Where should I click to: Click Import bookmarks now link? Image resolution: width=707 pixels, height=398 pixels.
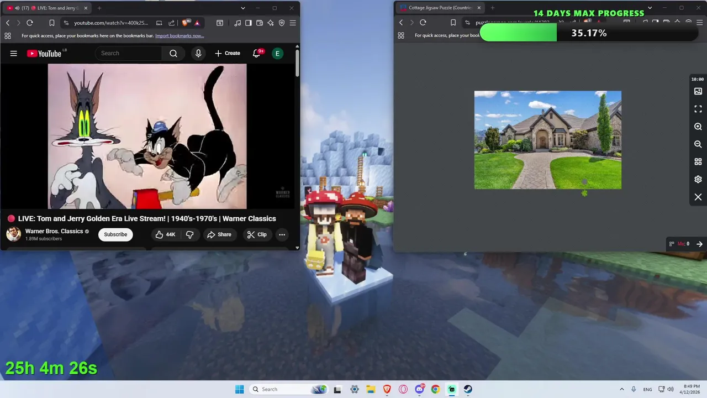180,35
